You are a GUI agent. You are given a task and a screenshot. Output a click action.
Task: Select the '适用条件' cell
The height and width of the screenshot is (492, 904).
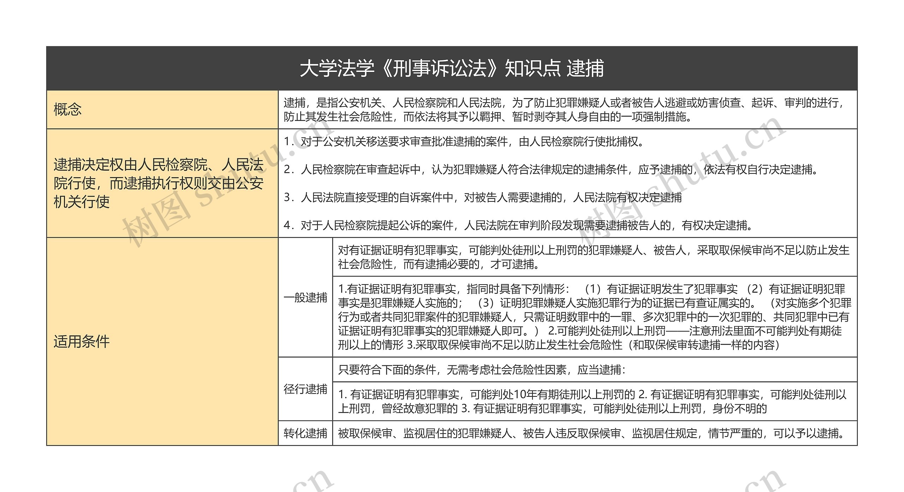162,341
